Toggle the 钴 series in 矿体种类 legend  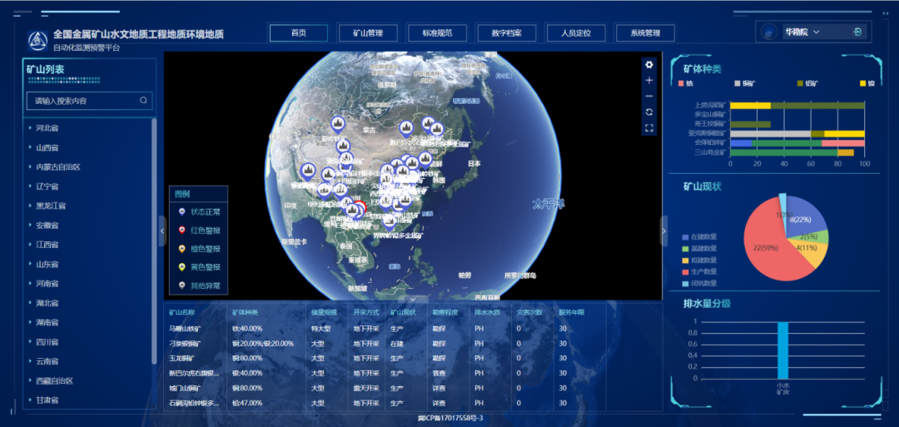[686, 83]
